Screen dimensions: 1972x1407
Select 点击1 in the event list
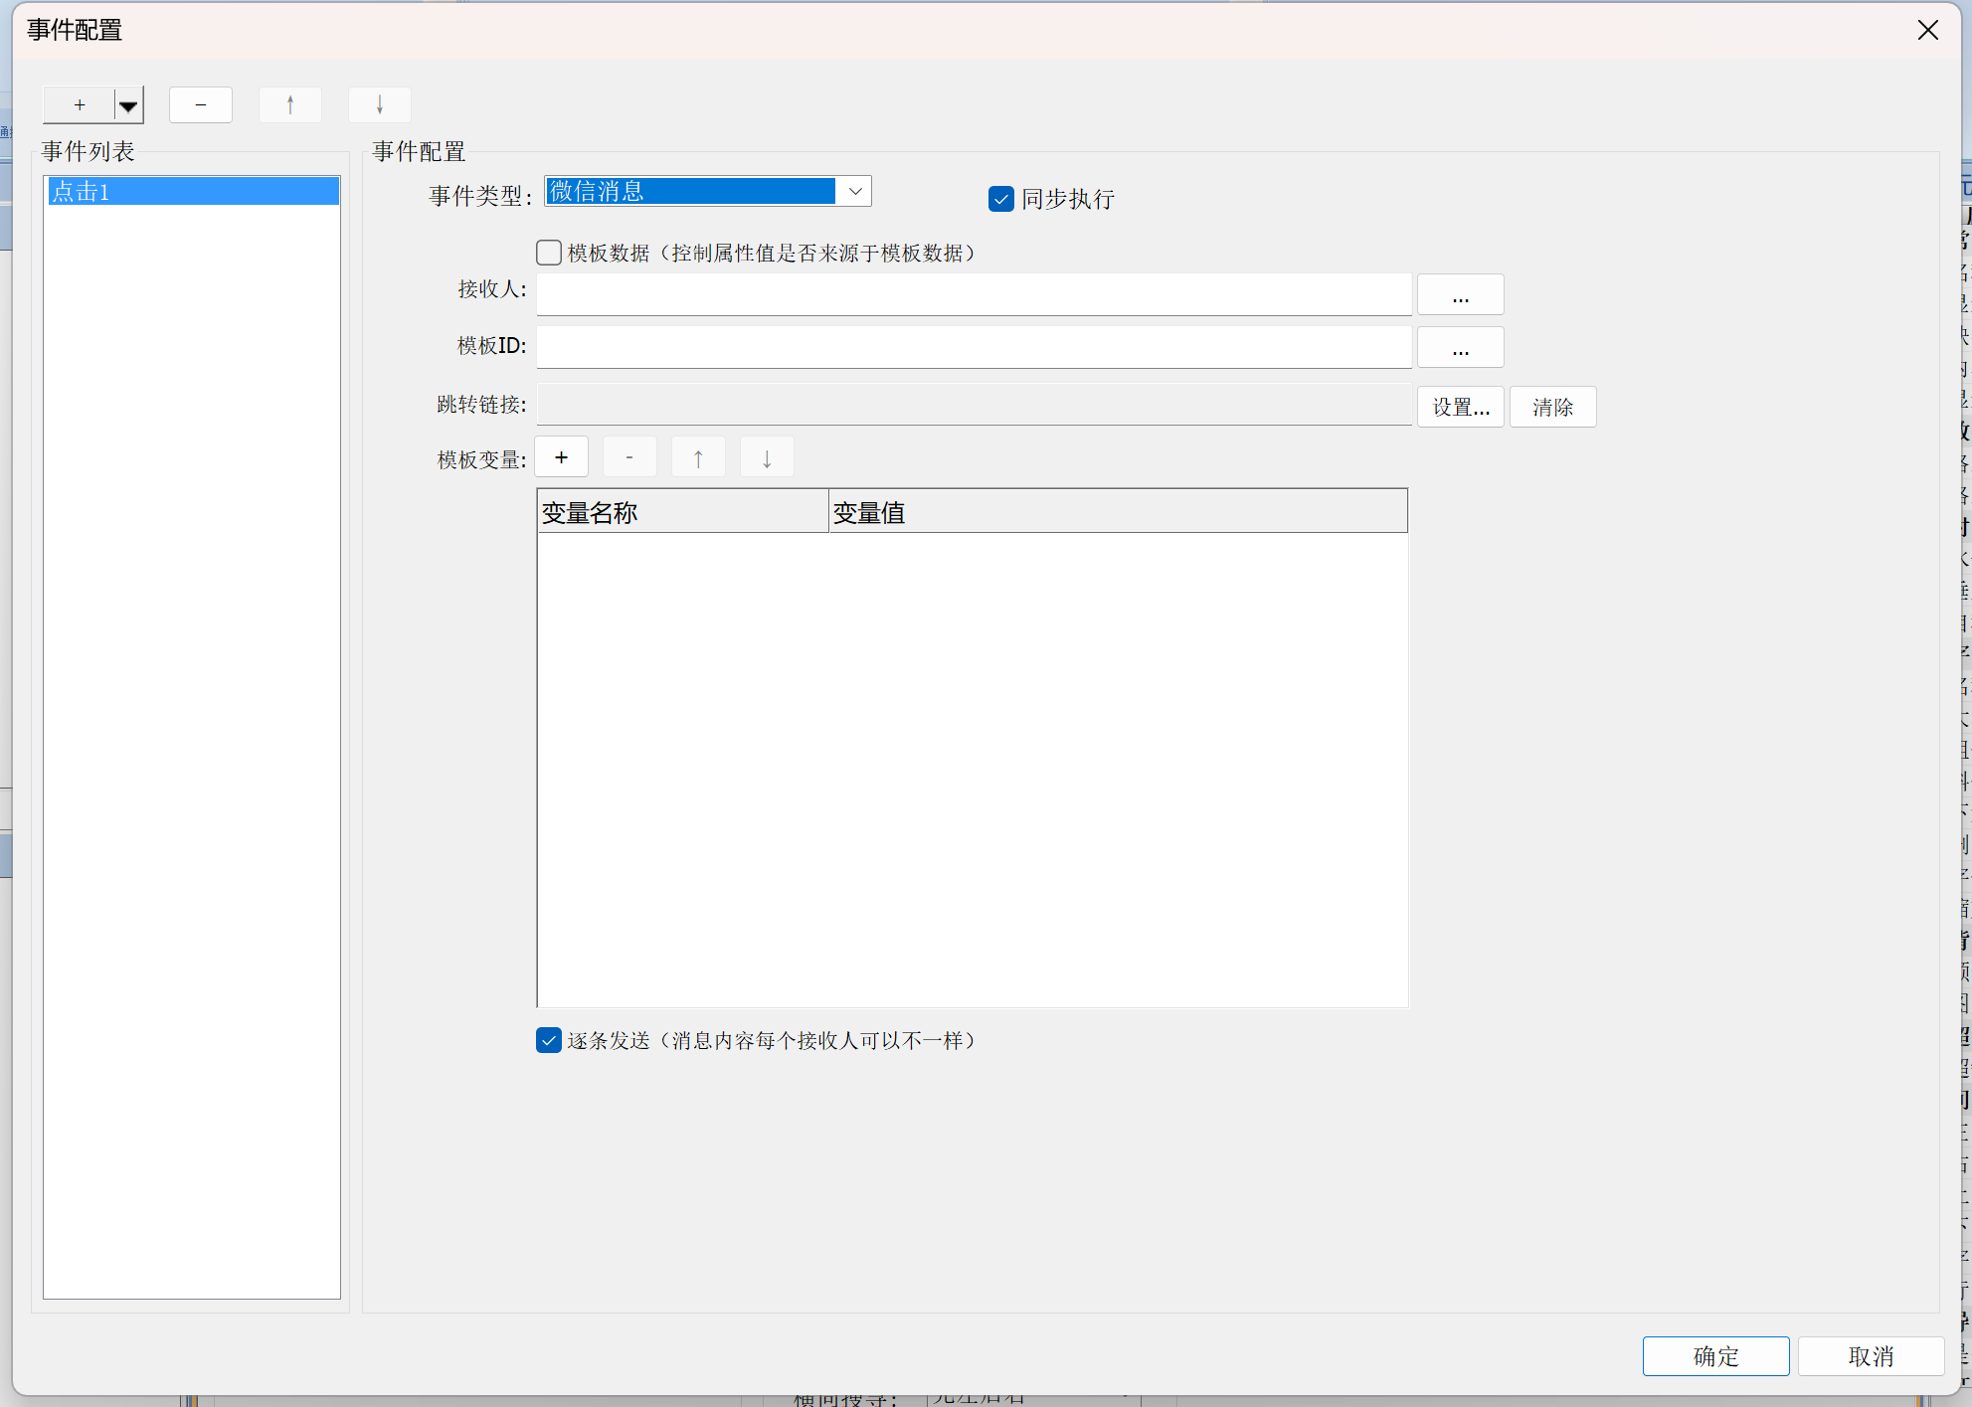(x=192, y=191)
